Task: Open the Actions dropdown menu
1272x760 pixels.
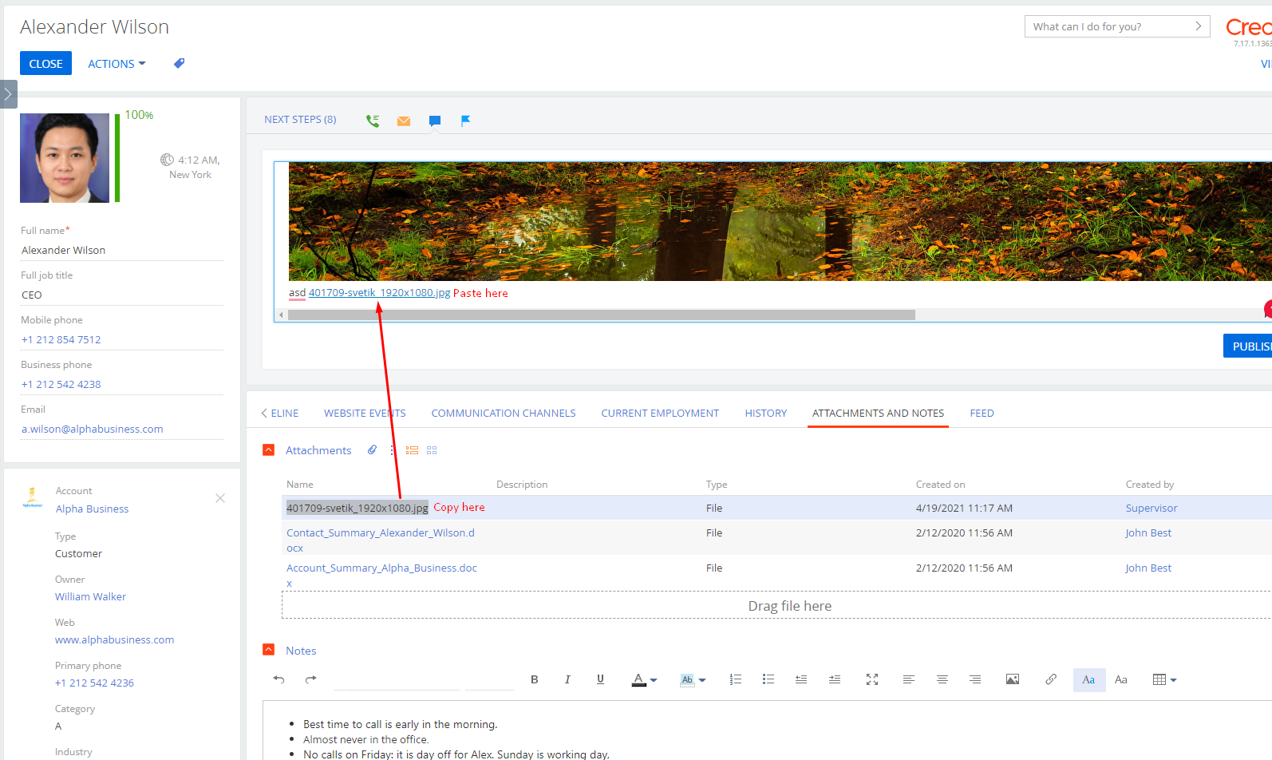Action: coord(117,64)
